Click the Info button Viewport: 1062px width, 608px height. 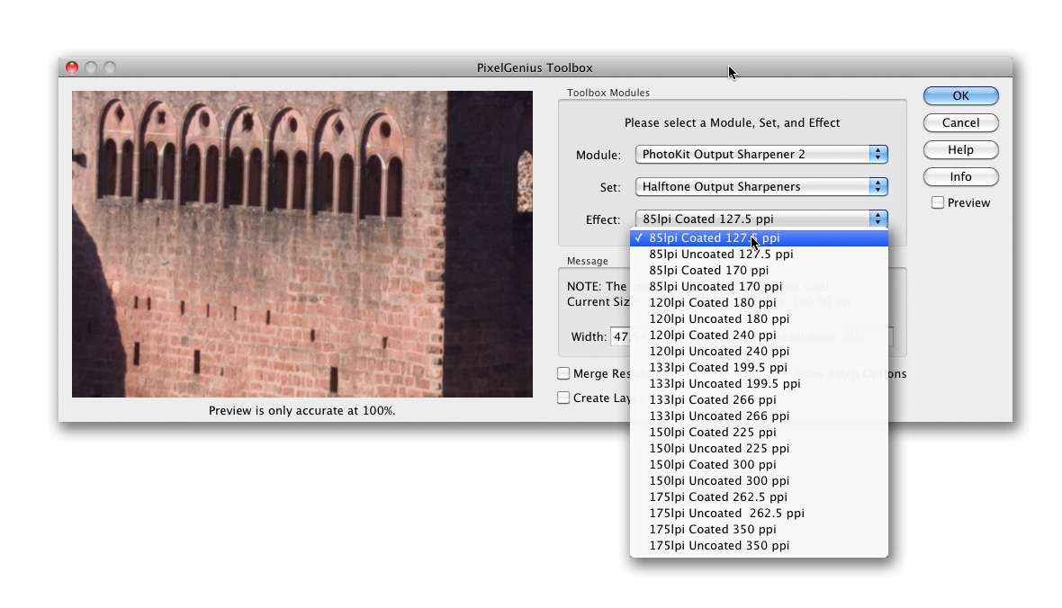click(960, 176)
